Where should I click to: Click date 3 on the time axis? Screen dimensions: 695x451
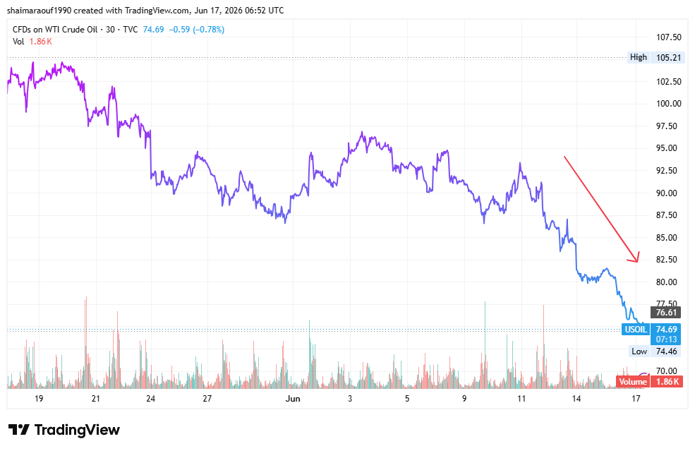tap(350, 399)
